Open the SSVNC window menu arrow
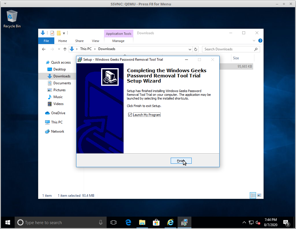Screen dimensions: 296x229 [5, 4]
